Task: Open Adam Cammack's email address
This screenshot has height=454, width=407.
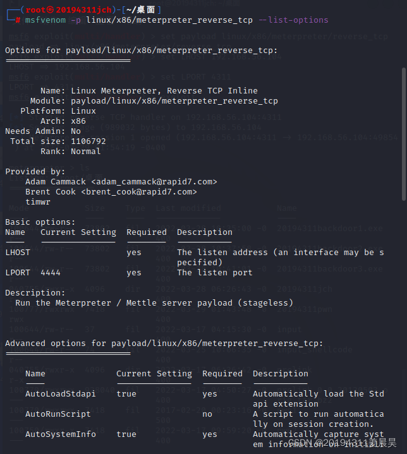Action: 154,182
